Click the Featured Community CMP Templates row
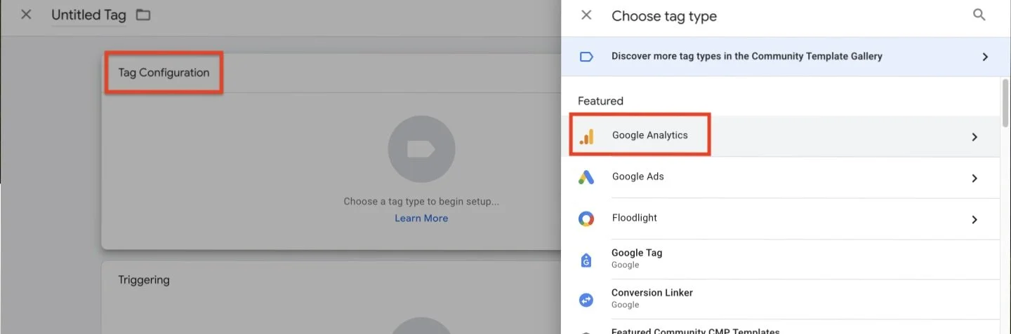Viewport: 1011px width, 334px height. [x=781, y=328]
